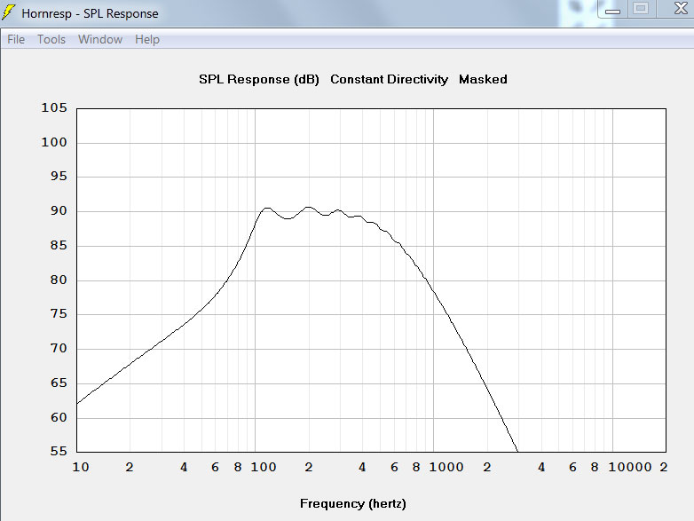The height and width of the screenshot is (521, 694).
Task: Click the 'Constant Directivity' label
Action: point(389,79)
